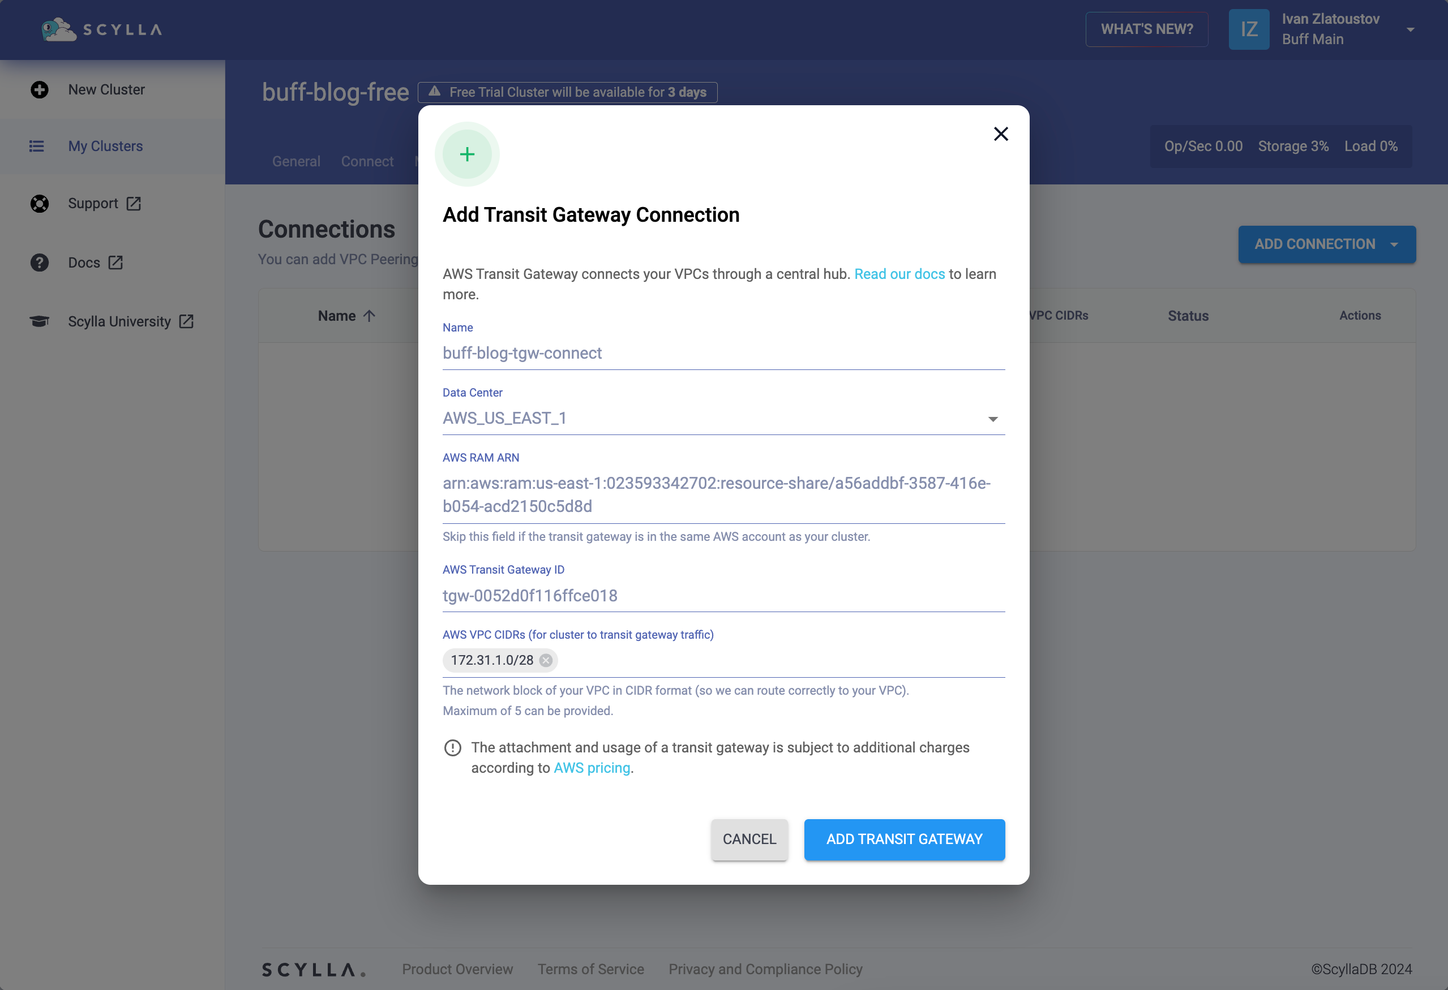The height and width of the screenshot is (990, 1448).
Task: Click the My Clusters list icon
Action: 37,147
